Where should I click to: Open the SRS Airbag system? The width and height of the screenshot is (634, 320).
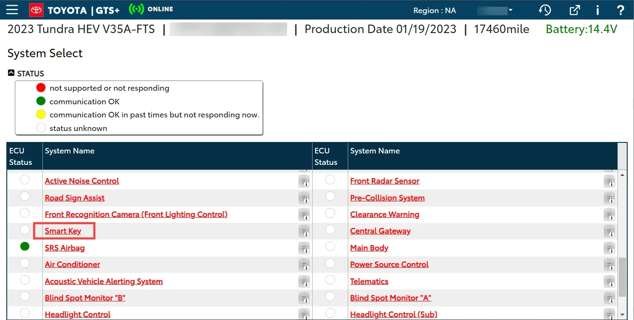point(65,248)
